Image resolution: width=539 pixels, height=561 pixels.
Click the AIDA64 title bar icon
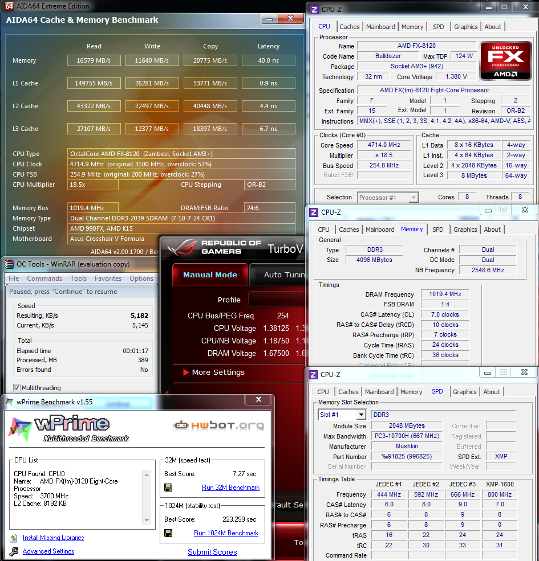(x=7, y=6)
